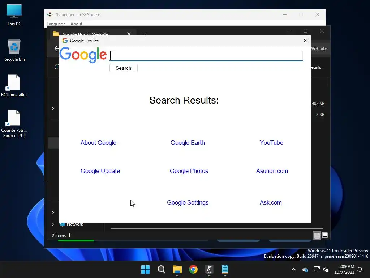Open Language menu in 7Launcher
The image size is (370, 278).
click(x=56, y=24)
